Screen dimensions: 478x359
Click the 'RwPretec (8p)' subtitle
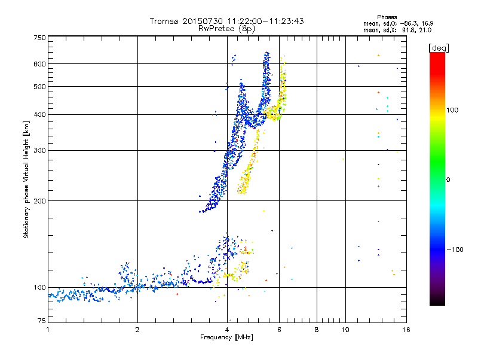click(226, 29)
